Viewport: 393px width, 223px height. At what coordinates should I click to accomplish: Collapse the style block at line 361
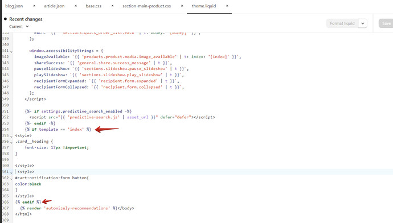pos(11,173)
